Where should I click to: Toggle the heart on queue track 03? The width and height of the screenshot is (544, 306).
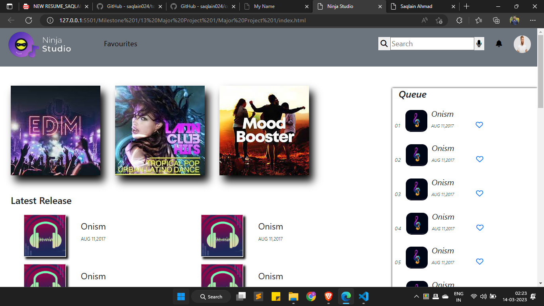(479, 193)
